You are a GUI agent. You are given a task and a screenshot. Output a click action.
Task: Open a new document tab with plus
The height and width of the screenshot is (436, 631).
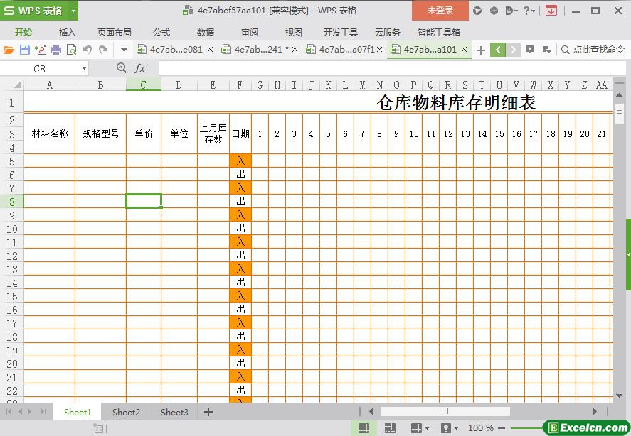point(481,50)
